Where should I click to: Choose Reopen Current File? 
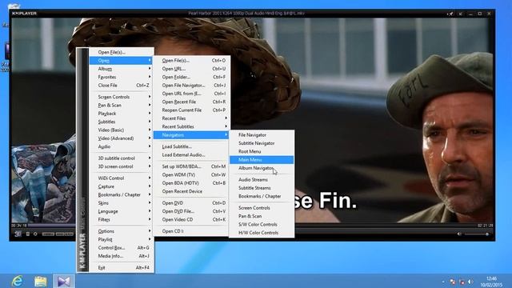pos(192,110)
